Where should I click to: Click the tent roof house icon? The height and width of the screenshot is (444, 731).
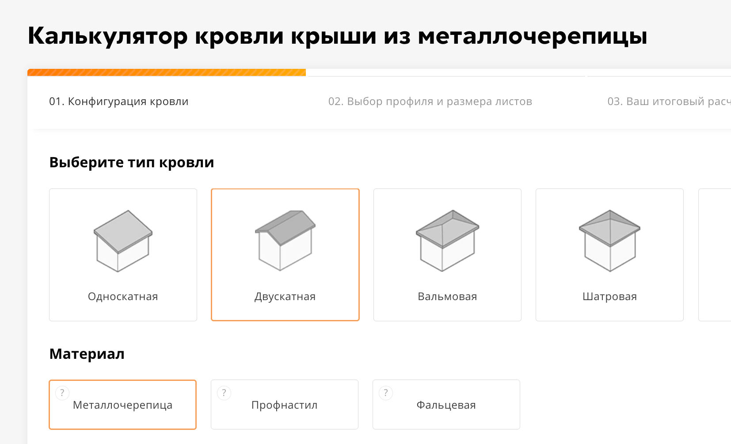coord(609,241)
